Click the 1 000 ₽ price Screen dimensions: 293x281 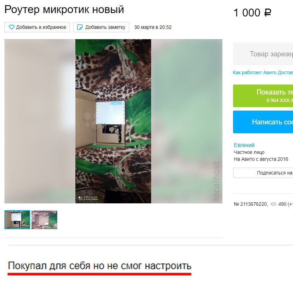[252, 13]
